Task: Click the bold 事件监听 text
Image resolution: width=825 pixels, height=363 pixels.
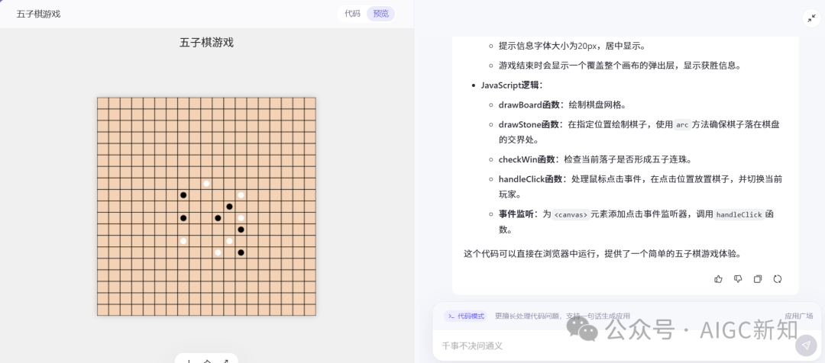Action: (x=516, y=214)
